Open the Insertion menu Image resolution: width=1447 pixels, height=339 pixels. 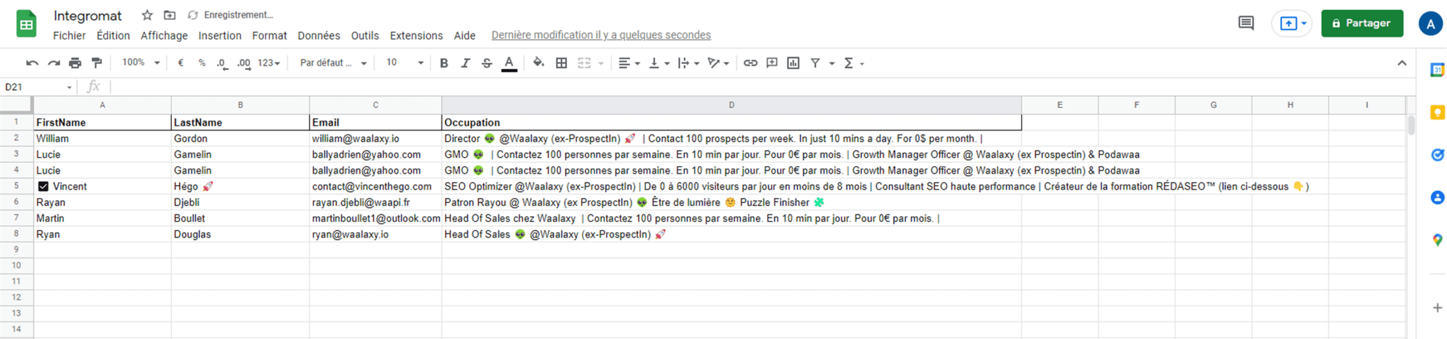tap(220, 36)
